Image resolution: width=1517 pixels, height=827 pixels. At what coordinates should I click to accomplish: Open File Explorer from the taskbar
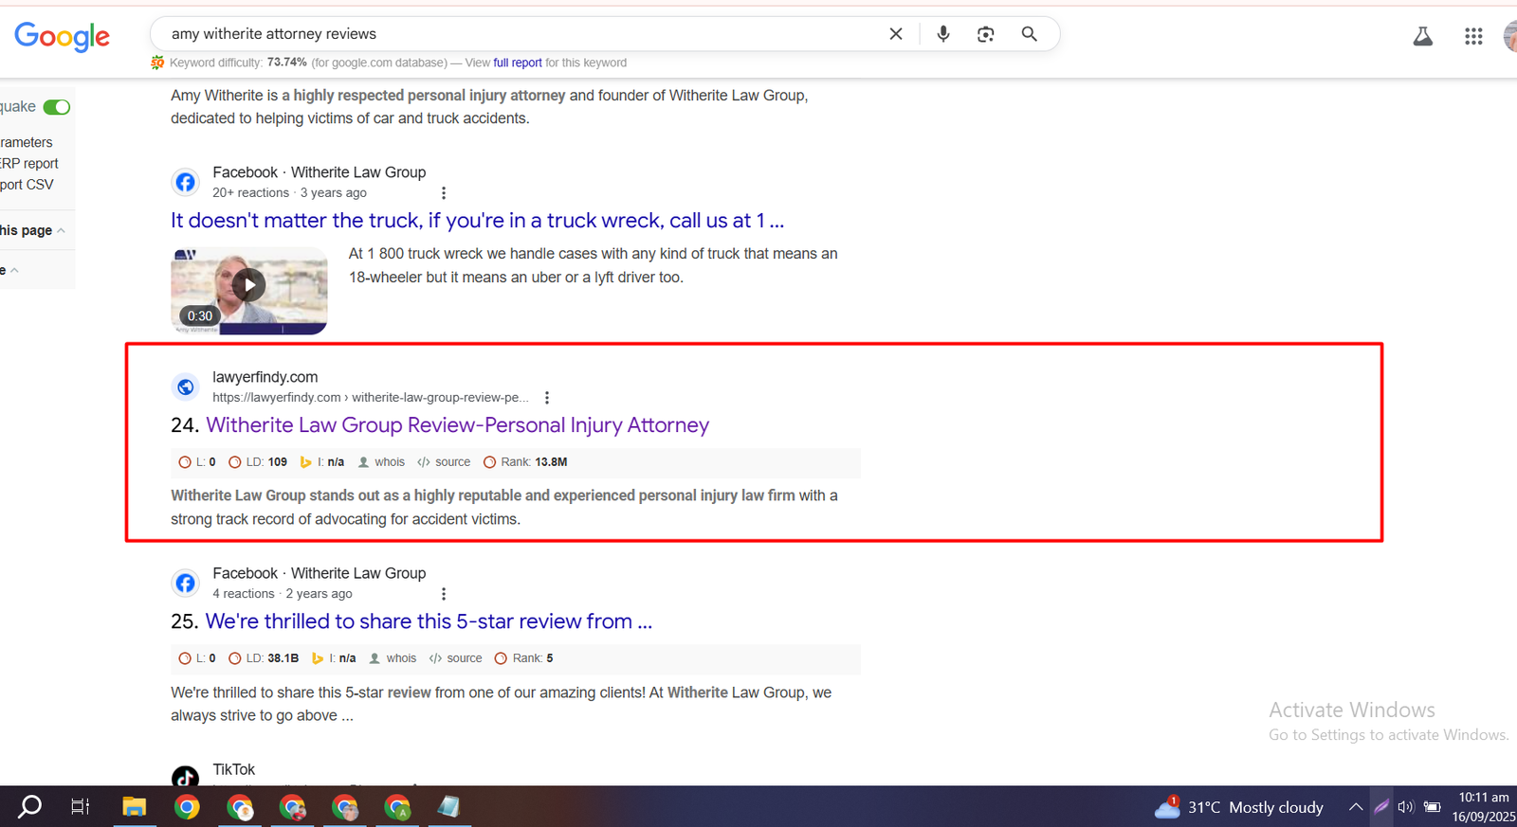[134, 807]
